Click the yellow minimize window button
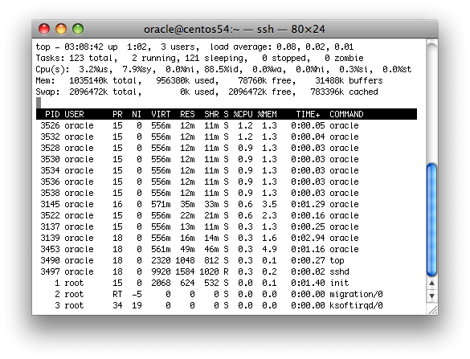The height and width of the screenshot is (359, 470). pyautogui.click(x=61, y=29)
